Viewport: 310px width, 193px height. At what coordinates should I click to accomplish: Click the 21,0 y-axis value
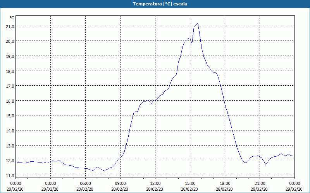10,26
